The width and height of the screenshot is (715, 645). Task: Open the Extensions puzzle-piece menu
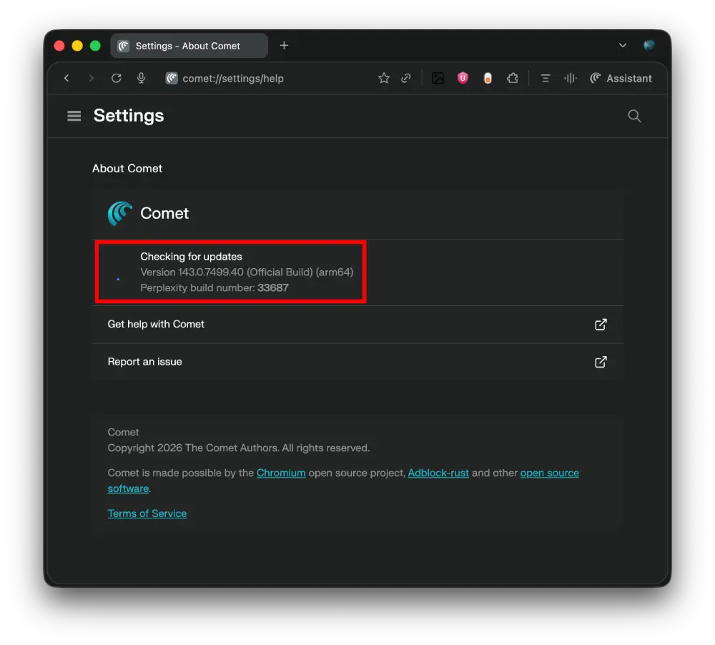click(513, 79)
